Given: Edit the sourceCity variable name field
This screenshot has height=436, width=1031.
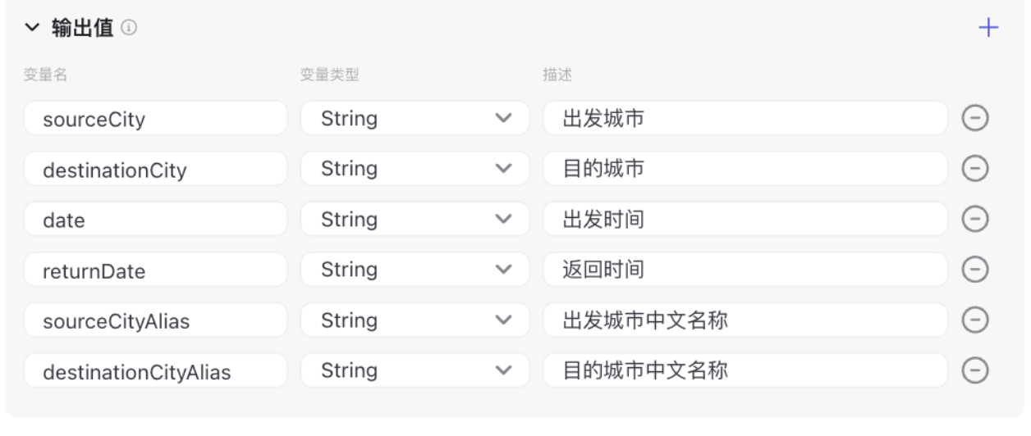Looking at the screenshot, I should [156, 118].
